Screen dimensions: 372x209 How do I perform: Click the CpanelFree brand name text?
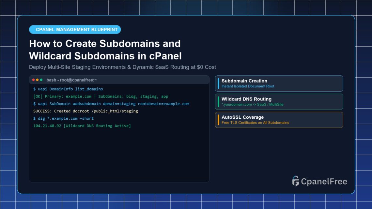pyautogui.click(x=324, y=182)
